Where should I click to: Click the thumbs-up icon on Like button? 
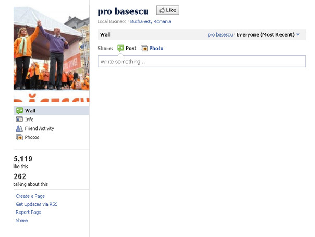pos(162,10)
